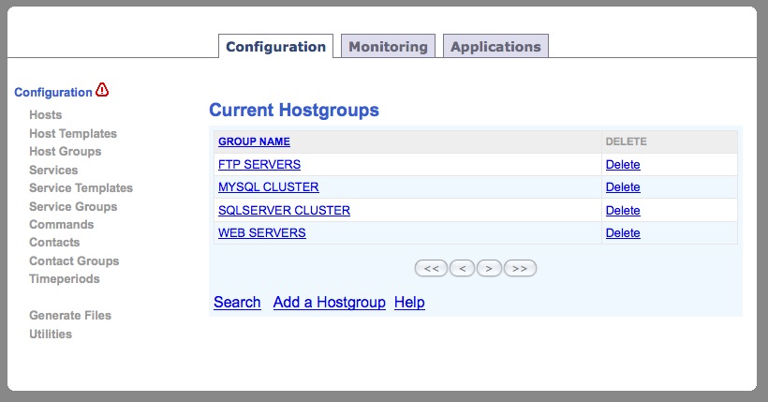Screen dimensions: 768x402
Task: Click the Search link
Action: point(237,302)
